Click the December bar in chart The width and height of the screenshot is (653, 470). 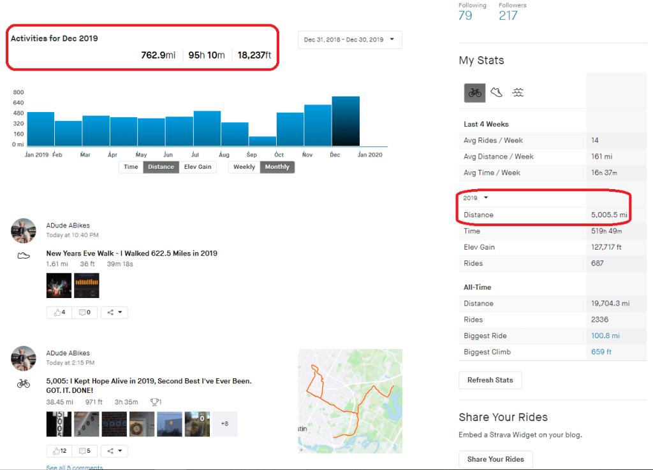tap(346, 121)
